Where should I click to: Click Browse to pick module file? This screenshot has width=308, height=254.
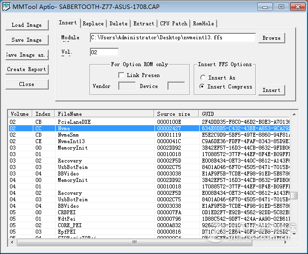[271, 38]
